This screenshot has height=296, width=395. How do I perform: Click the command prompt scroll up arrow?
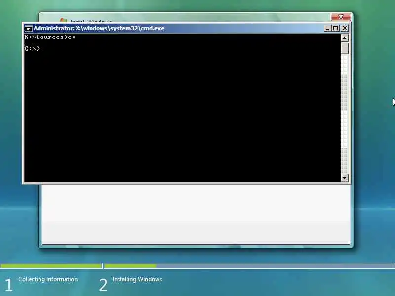point(344,38)
